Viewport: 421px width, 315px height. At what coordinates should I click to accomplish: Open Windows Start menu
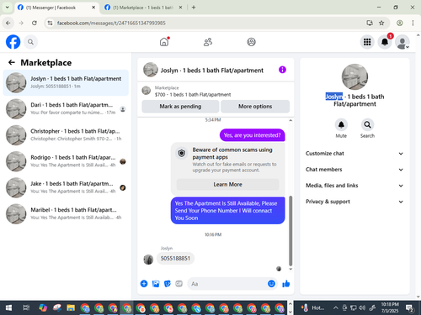coord(8,308)
